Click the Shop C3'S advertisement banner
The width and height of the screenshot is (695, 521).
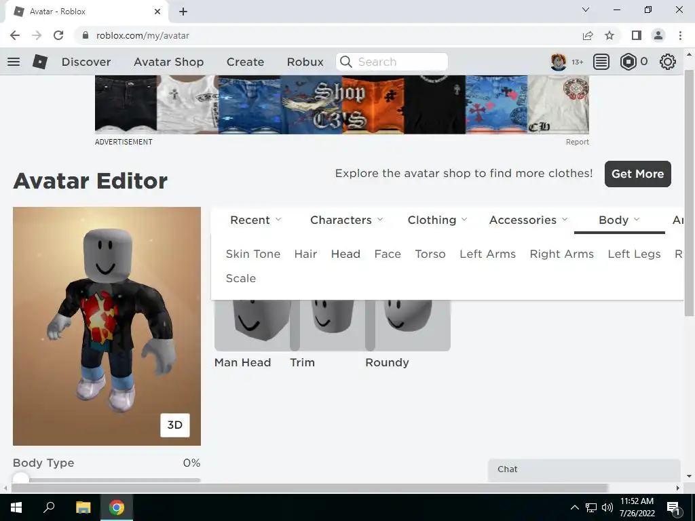pos(342,104)
